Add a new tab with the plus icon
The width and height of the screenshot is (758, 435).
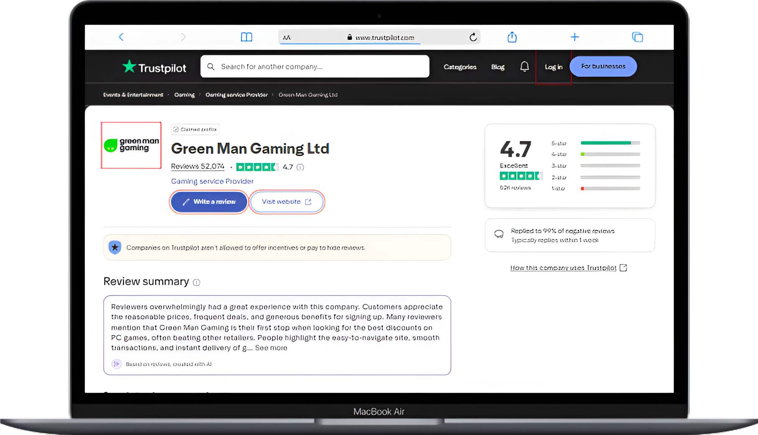(575, 37)
